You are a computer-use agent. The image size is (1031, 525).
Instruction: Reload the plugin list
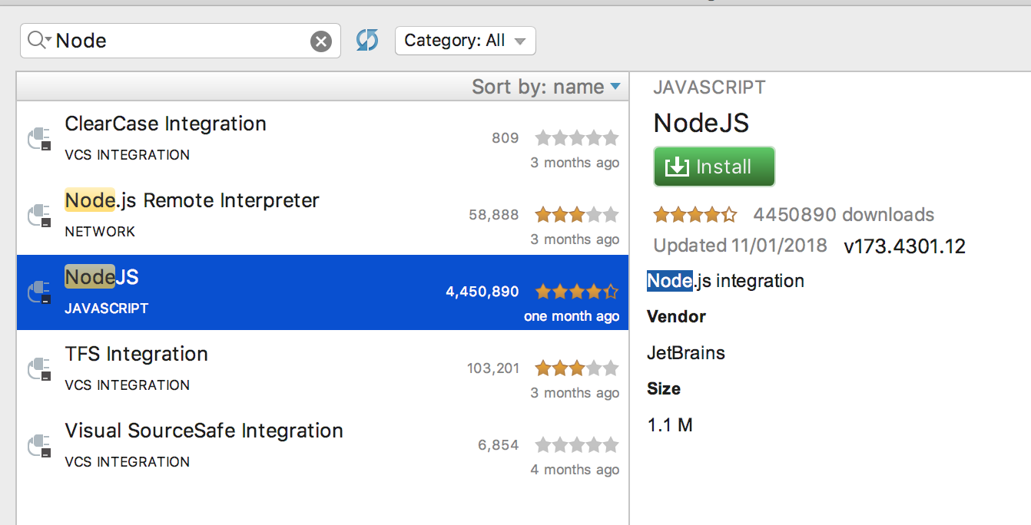pos(367,40)
